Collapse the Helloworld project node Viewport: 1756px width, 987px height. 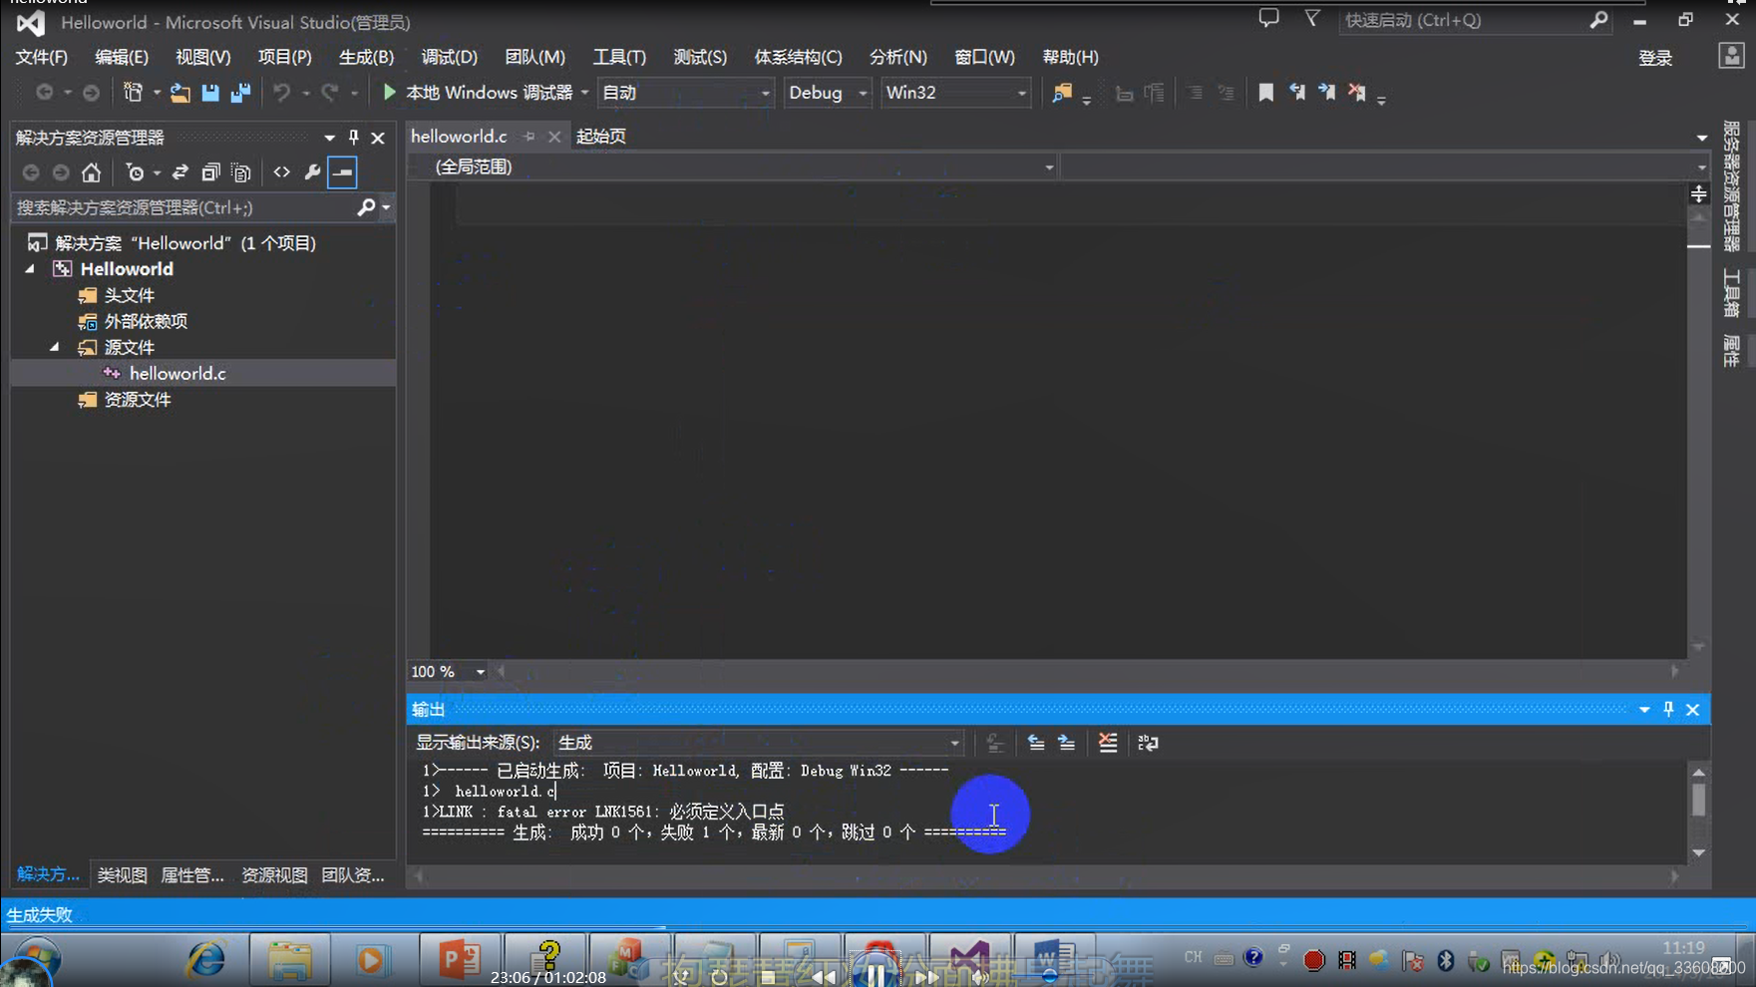click(x=30, y=269)
